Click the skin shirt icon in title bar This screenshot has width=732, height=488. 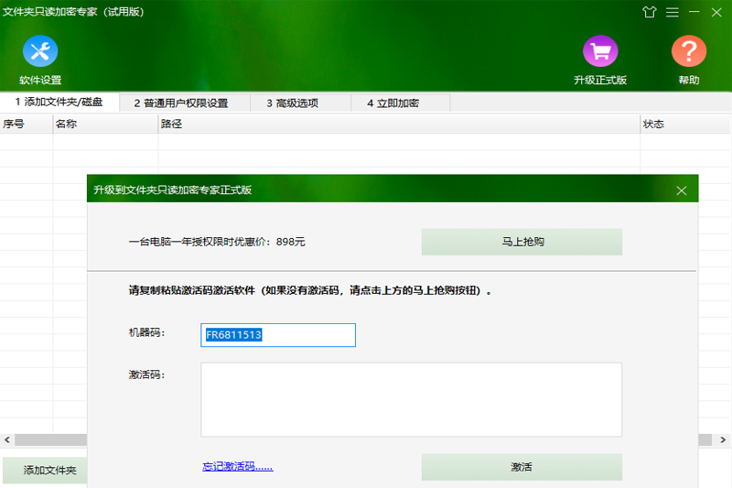point(650,12)
